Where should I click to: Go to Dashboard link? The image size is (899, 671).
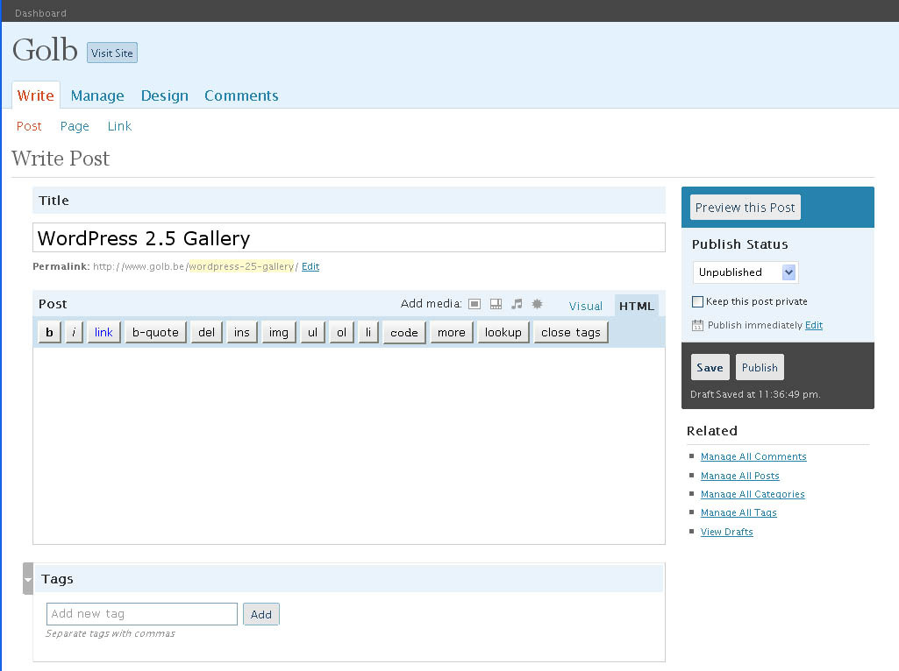pyautogui.click(x=40, y=13)
